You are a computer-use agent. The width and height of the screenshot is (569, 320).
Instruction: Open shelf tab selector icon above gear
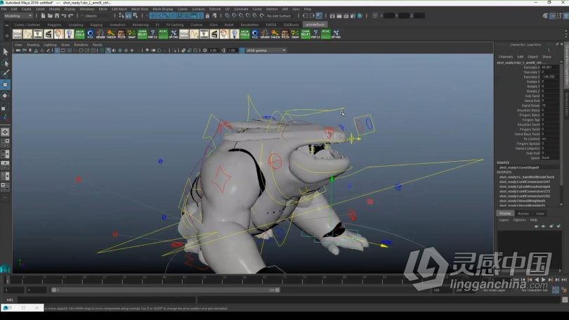tap(6, 25)
